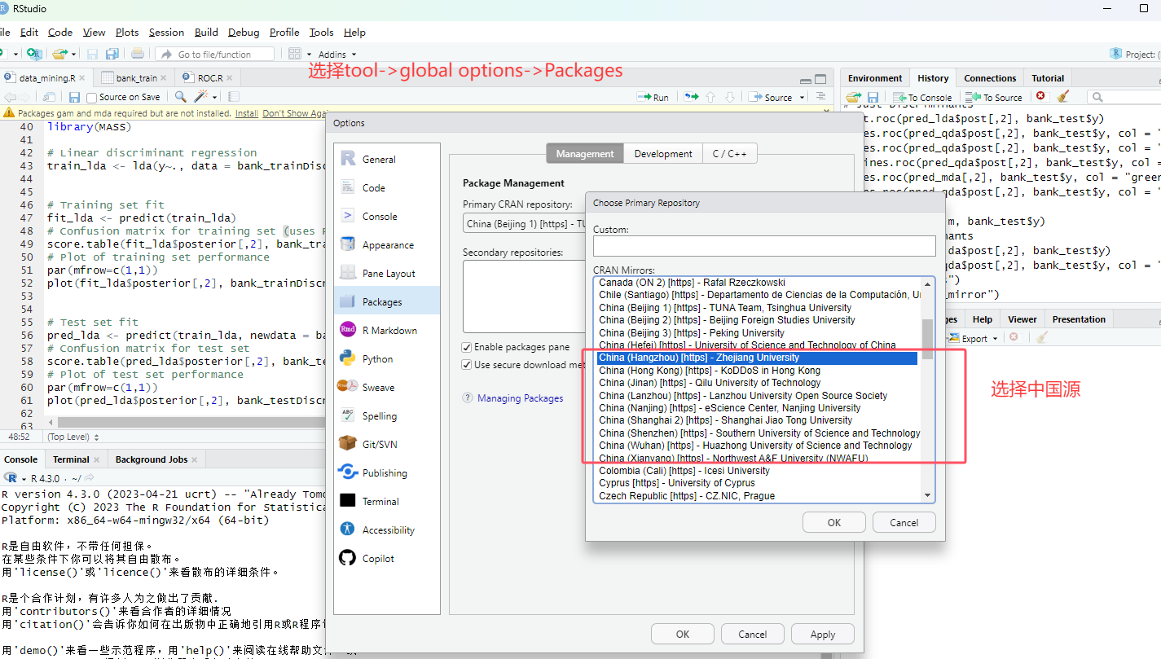Screen dimensions: 1161x659
Task: Click the Go to file/function box
Action: pos(215,55)
